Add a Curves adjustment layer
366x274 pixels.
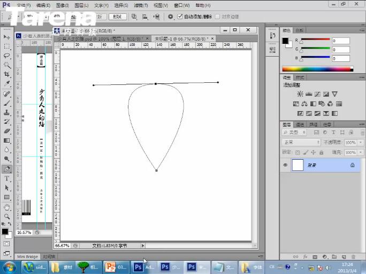(x=317, y=94)
